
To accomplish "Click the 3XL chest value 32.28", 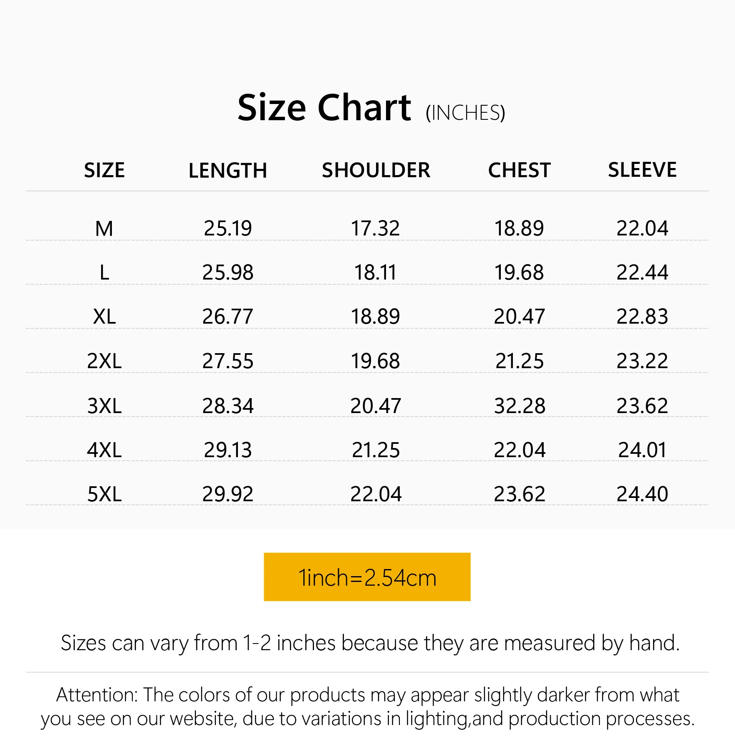I will pyautogui.click(x=519, y=406).
